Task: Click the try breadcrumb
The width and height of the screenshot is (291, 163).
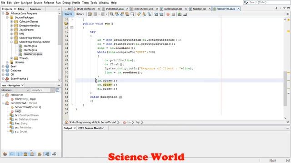Action: tap(138, 122)
